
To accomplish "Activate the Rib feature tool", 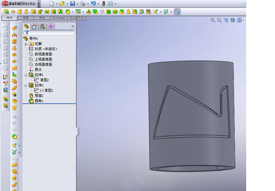I will [x=88, y=12].
